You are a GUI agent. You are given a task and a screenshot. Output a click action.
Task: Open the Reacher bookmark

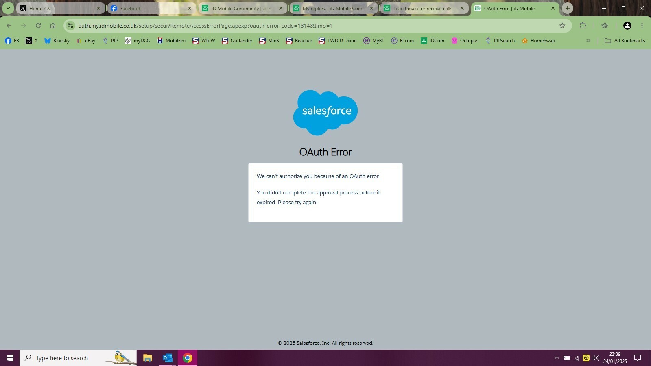point(299,41)
